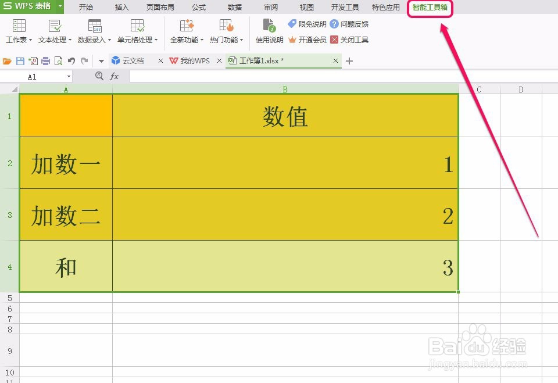
Task: Switch to the 开始 ribbon tab
Action: coord(86,8)
